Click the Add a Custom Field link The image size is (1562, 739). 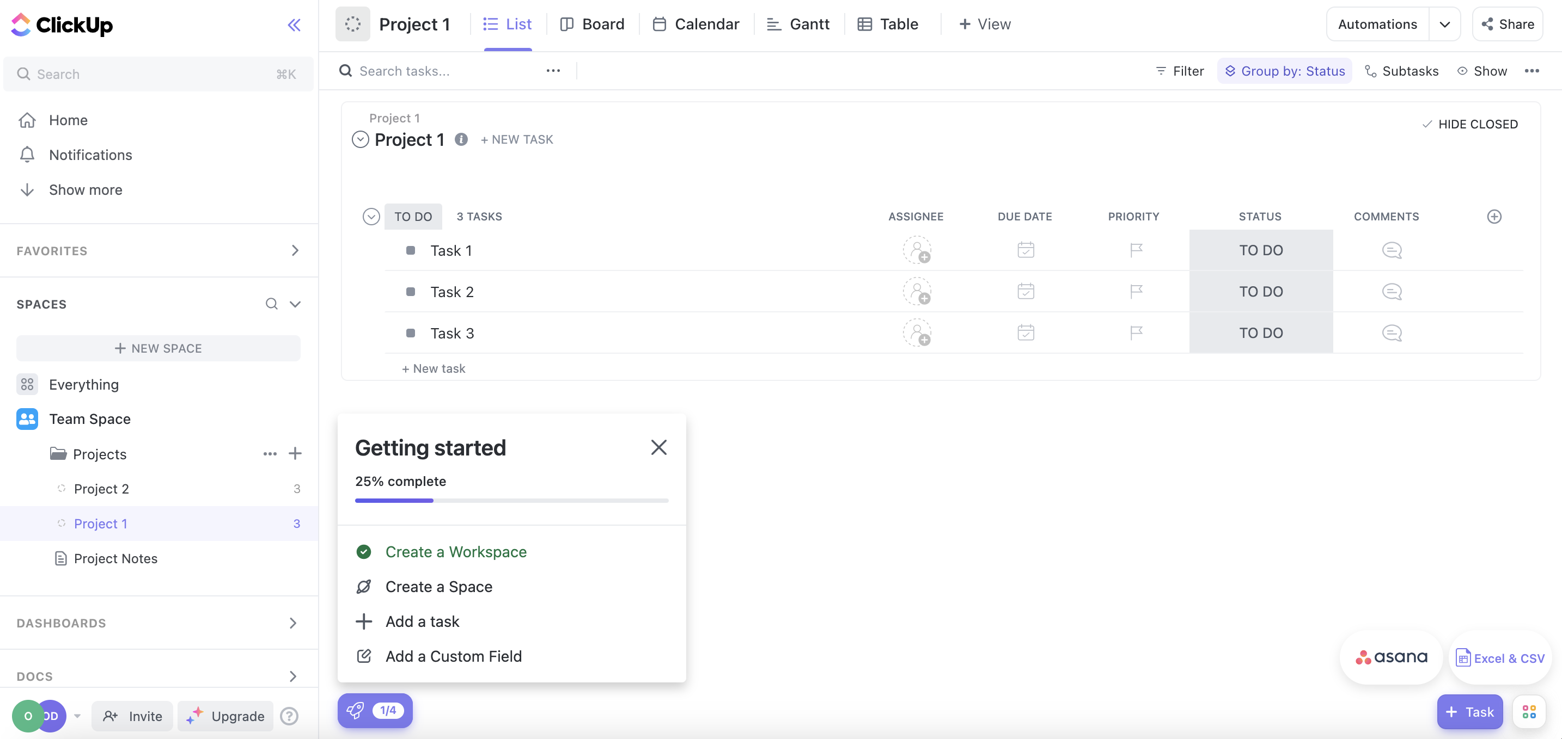454,656
